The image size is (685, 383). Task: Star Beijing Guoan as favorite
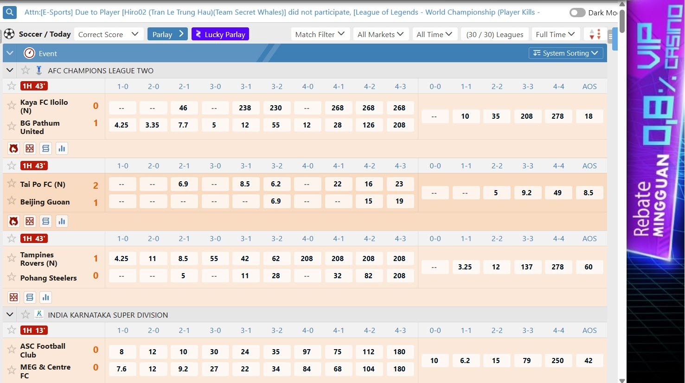coord(12,201)
